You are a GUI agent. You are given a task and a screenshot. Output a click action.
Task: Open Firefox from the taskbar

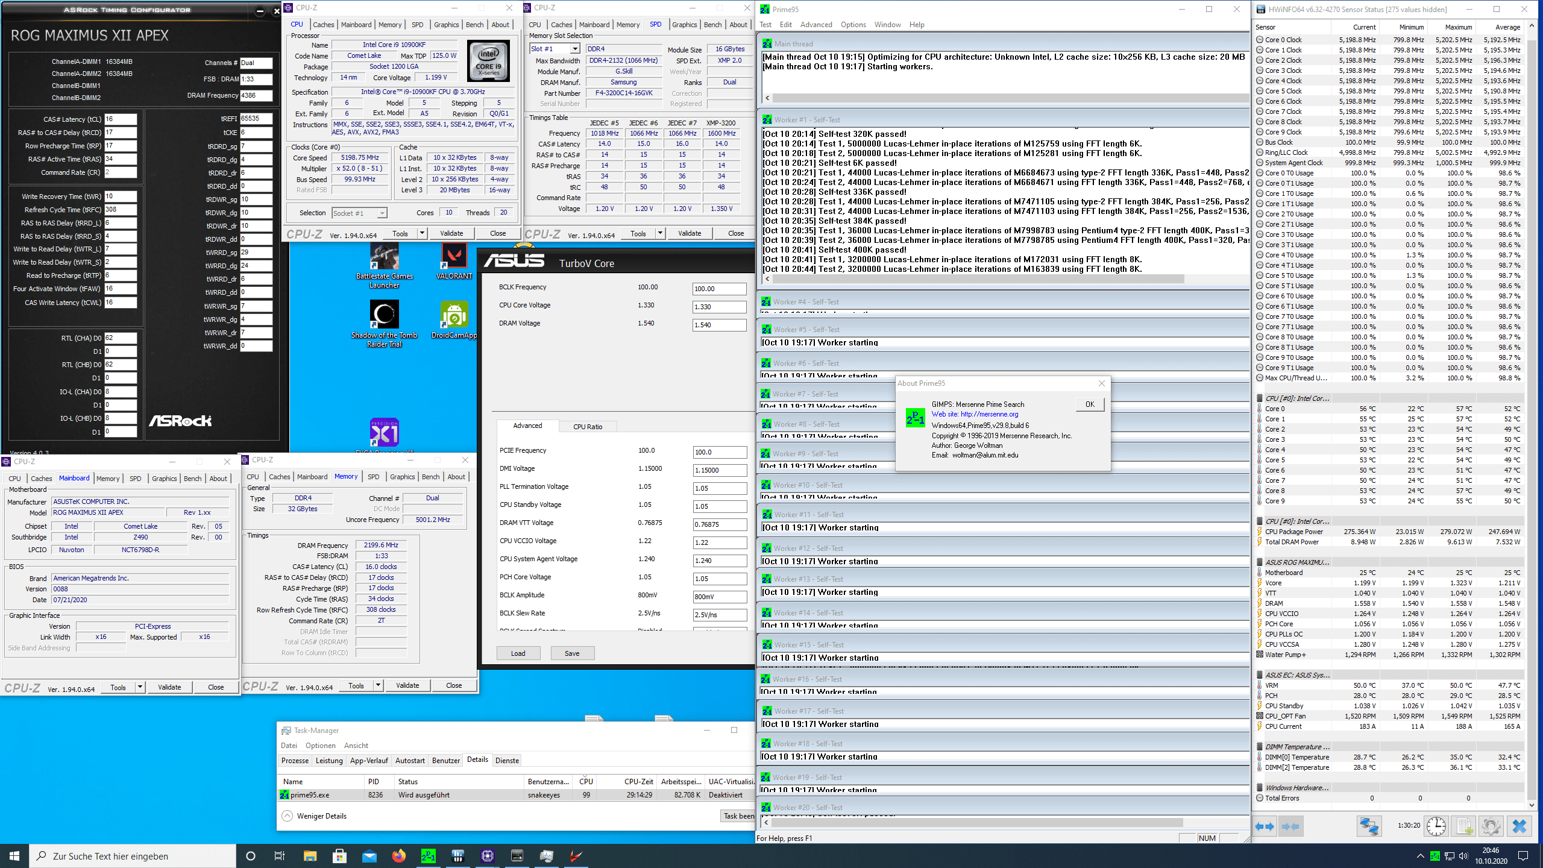[399, 856]
